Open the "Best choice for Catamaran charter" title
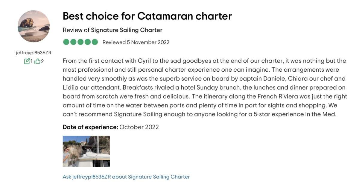 [x=147, y=16]
